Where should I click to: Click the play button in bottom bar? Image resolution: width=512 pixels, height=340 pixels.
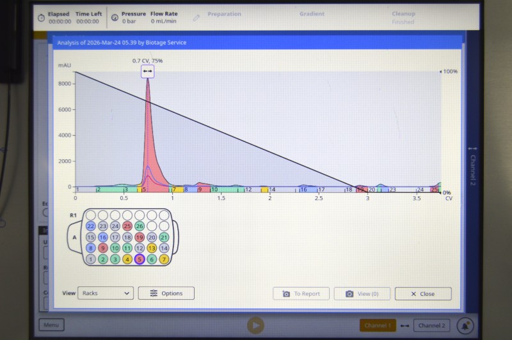(x=255, y=325)
